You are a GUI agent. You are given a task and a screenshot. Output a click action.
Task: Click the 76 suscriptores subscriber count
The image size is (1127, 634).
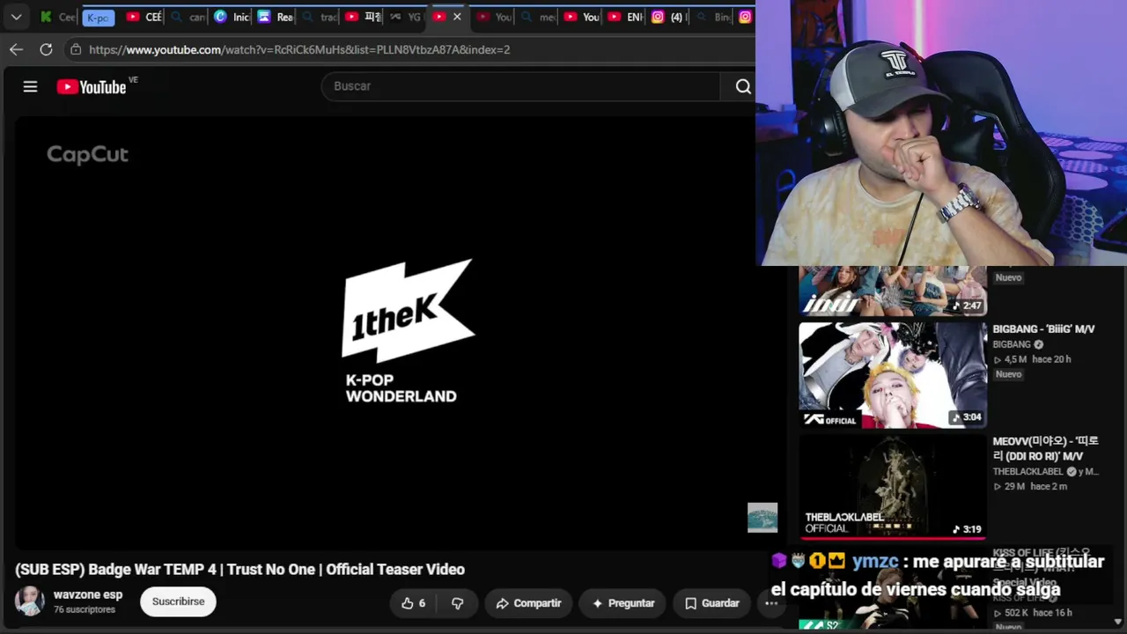coord(85,609)
